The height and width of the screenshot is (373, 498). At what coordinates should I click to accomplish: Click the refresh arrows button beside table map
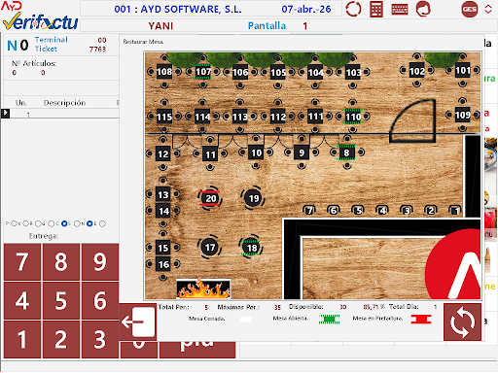462,322
